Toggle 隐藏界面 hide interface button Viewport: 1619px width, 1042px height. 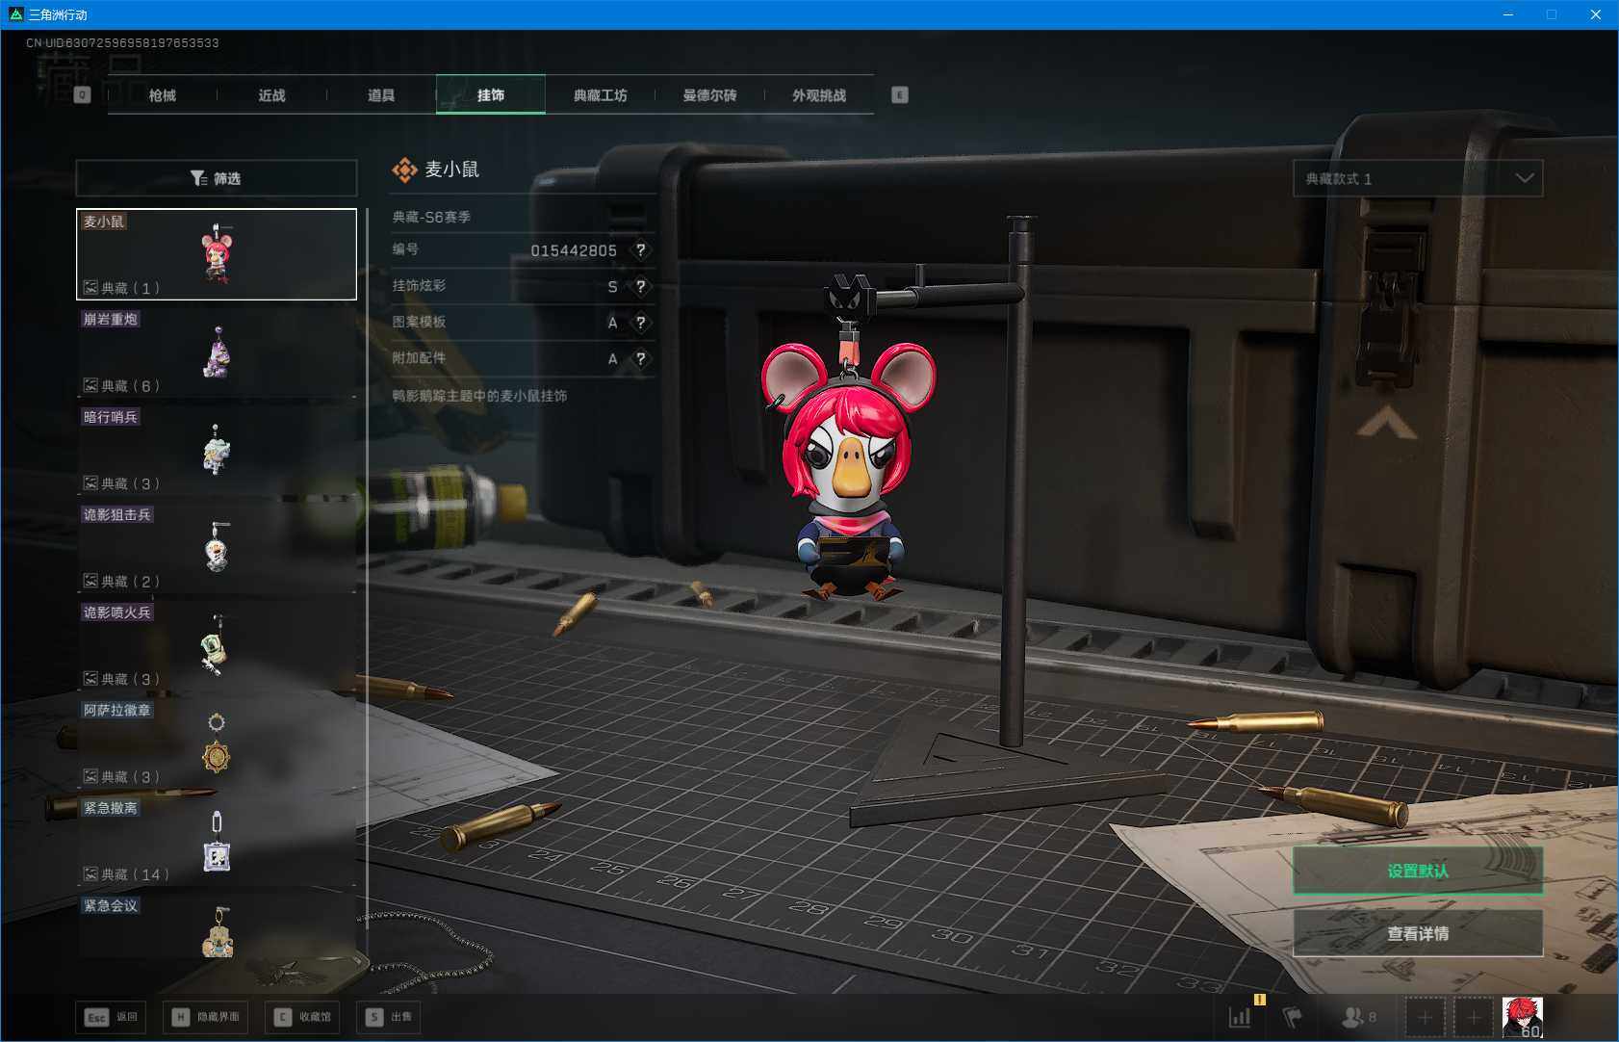coord(207,1017)
